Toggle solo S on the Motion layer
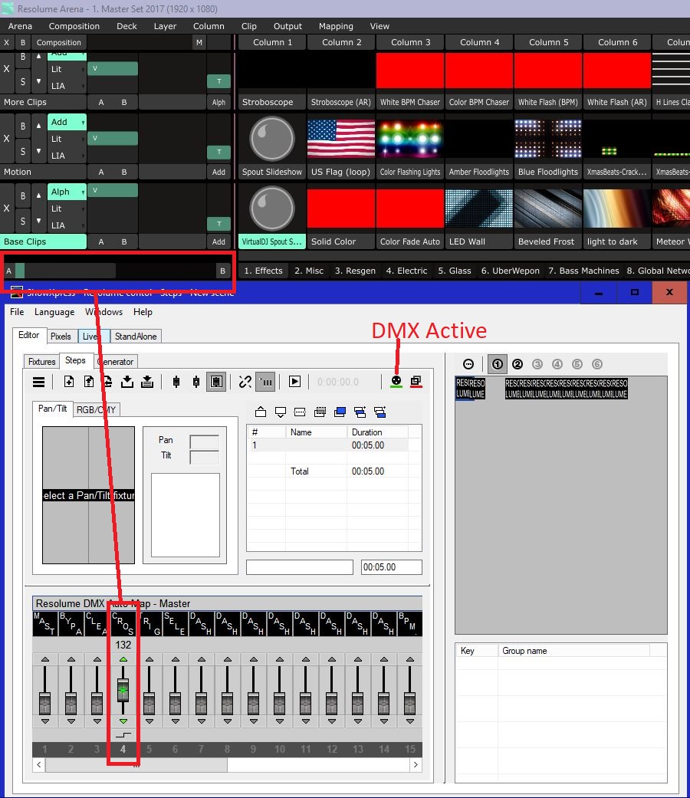This screenshot has width=690, height=798. click(x=23, y=152)
